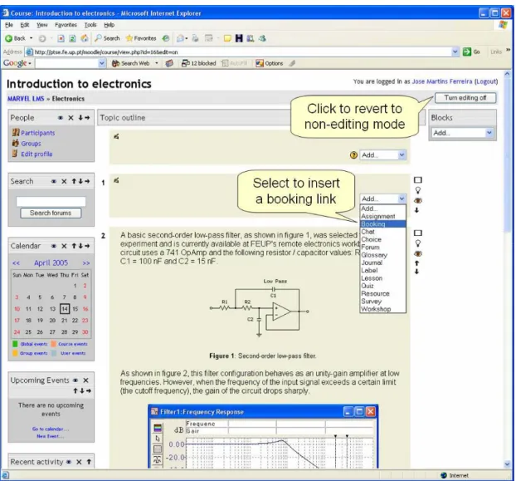Select Workshop from the Add list

pos(383,309)
